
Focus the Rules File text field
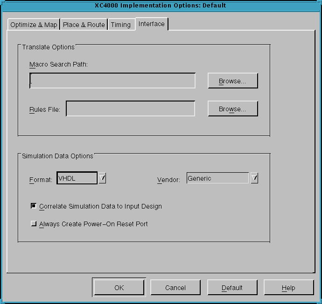[x=130, y=108]
